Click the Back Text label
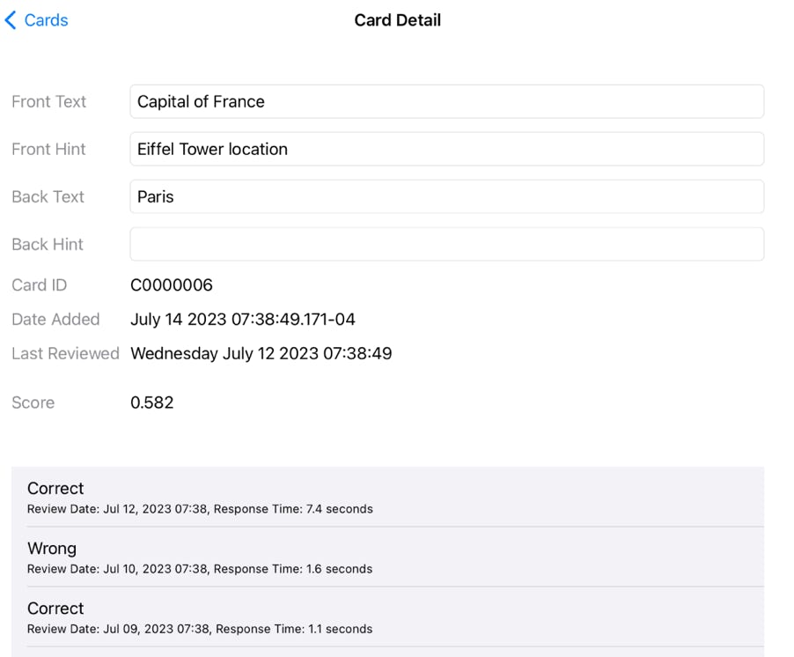The width and height of the screenshot is (794, 657). pos(48,196)
